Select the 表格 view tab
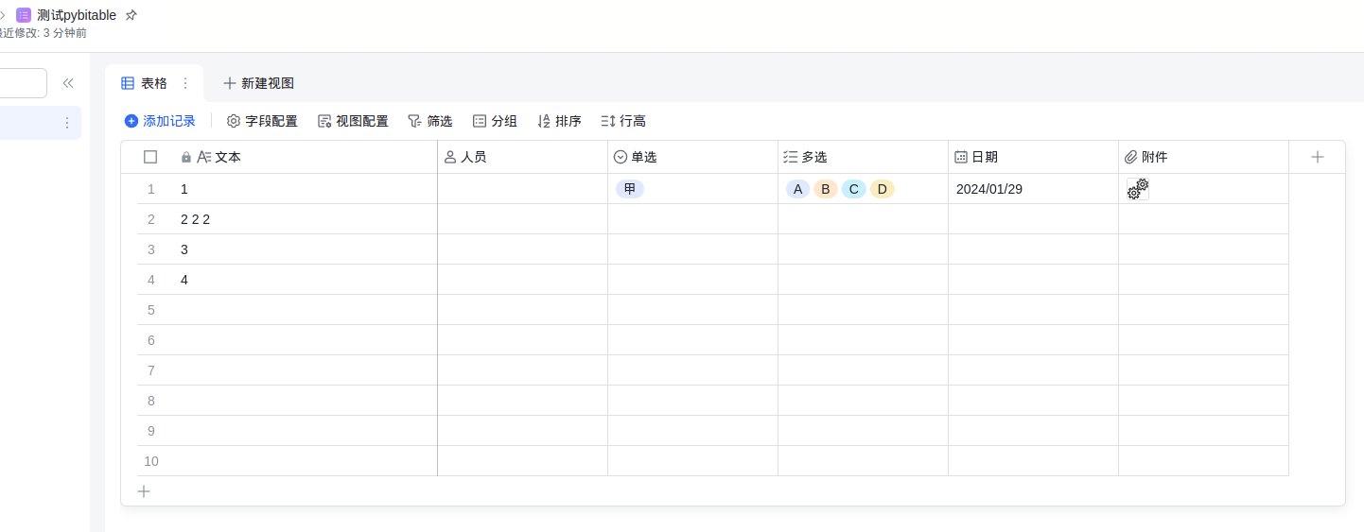The width and height of the screenshot is (1364, 532). point(145,83)
